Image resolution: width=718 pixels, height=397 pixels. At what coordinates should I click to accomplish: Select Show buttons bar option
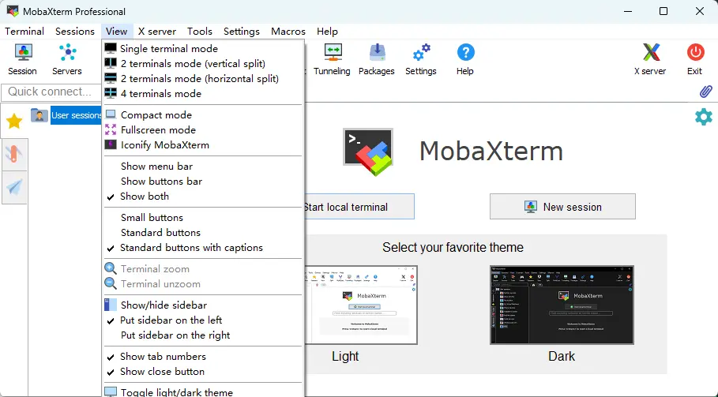[x=203, y=181]
